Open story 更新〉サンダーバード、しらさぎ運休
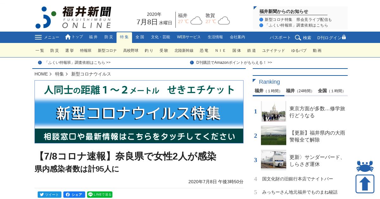Screen dimensions: 380x199 (x=317, y=160)
